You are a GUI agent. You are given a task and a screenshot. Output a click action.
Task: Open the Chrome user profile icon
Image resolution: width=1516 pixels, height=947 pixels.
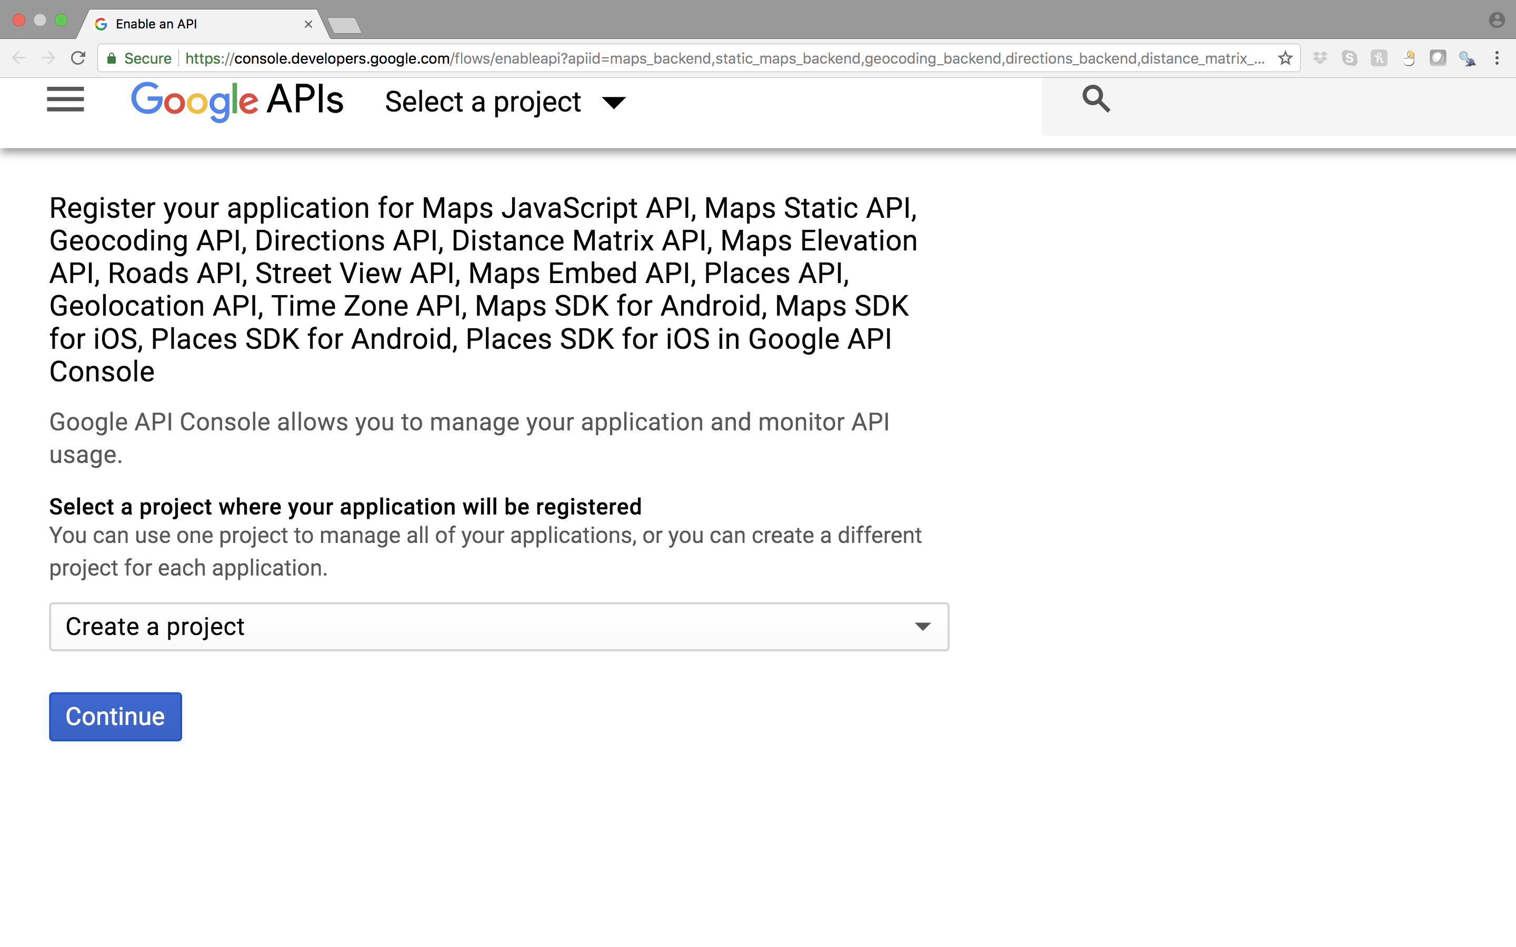[x=1497, y=20]
